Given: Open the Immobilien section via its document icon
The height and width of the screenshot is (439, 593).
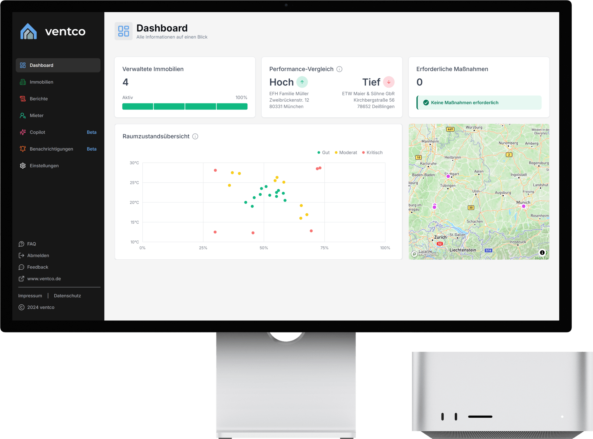Looking at the screenshot, I should point(23,82).
